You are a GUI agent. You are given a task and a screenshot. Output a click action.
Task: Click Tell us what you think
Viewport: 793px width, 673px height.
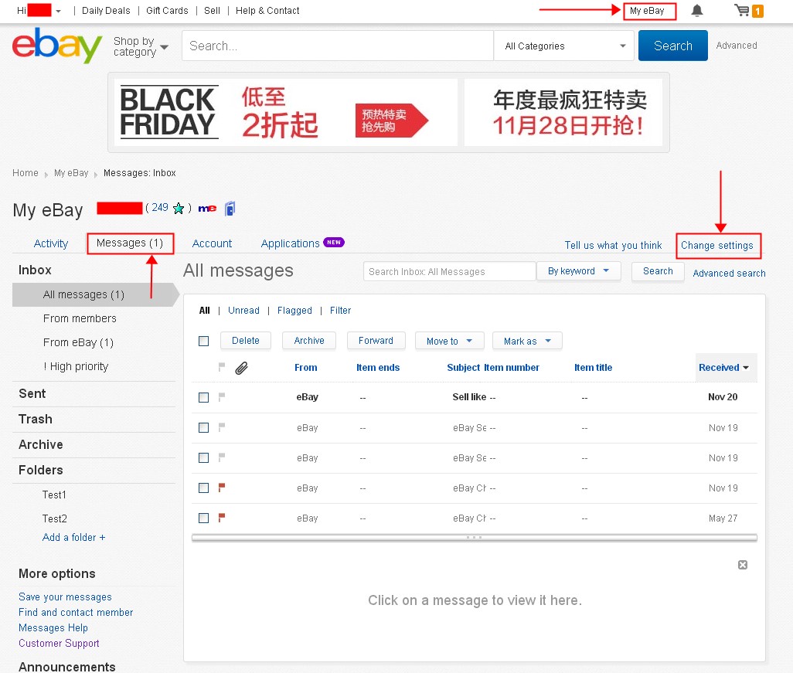click(613, 245)
